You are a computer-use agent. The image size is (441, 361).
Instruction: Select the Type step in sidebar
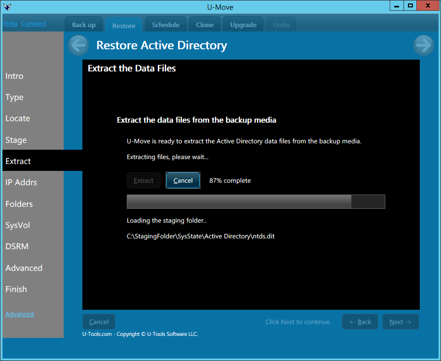(x=14, y=97)
